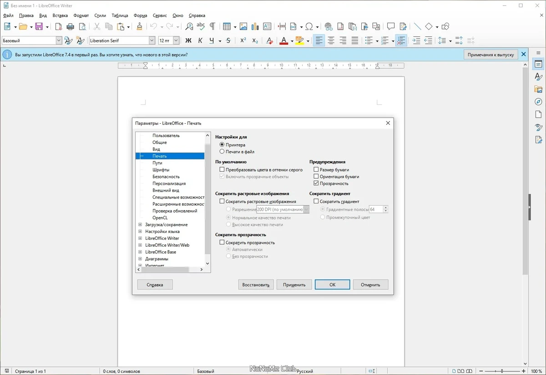Click the Insert comment icon
Viewport: 546px width, 375px height.
(391, 26)
